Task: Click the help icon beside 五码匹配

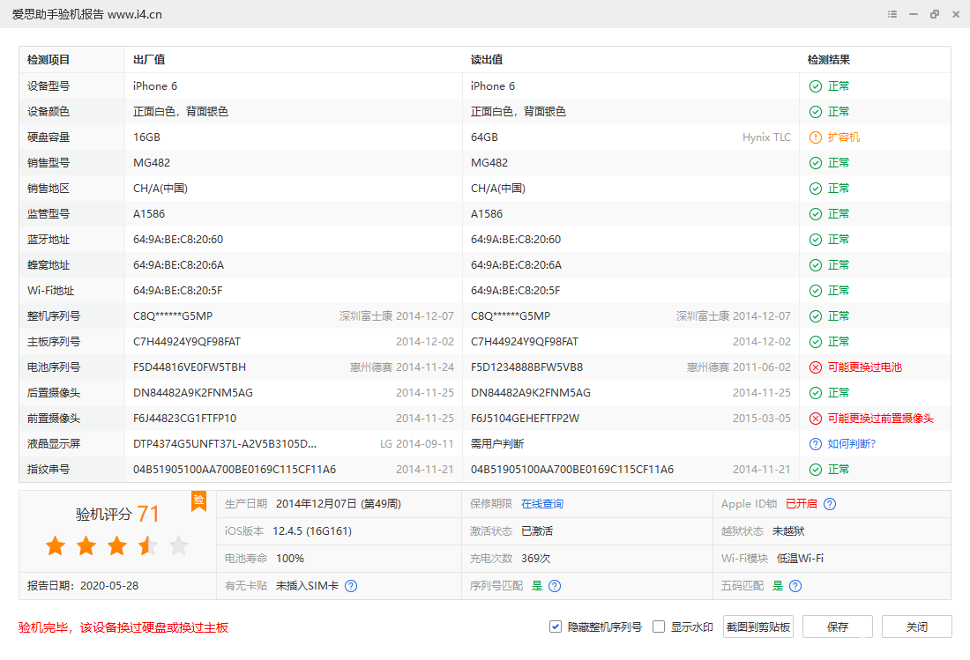Action: pos(795,586)
